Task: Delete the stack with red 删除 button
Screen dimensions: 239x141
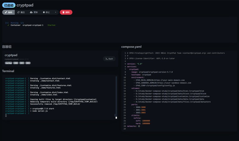Action: [x=66, y=12]
